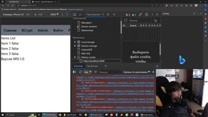Click the Главная nav link
This screenshot has width=208, height=117.
[10, 30]
